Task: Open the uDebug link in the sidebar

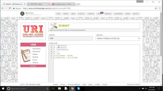Action: [x=35, y=63]
